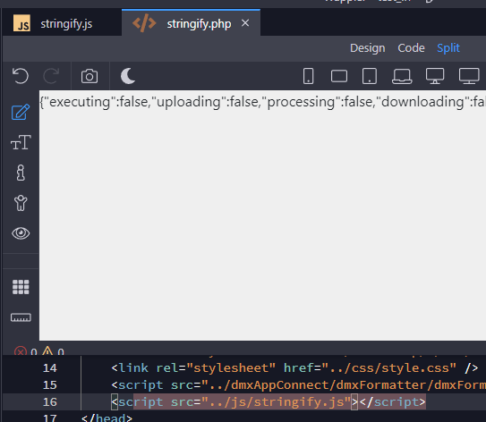Toggle dark mode with the moon icon

pyautogui.click(x=128, y=76)
